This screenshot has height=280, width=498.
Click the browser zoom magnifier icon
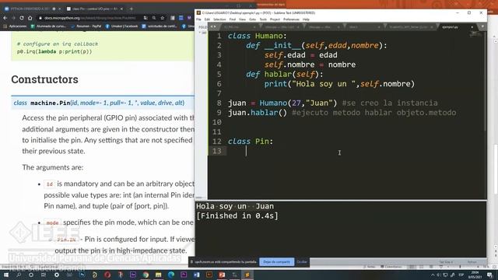click(x=154, y=18)
